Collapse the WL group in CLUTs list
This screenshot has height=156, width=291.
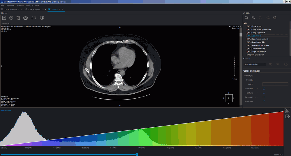click(245, 23)
